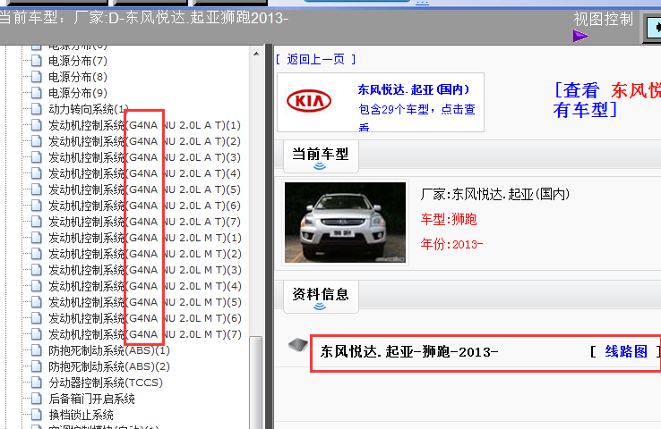This screenshot has width=661, height=429.
Task: Open 发动机控制系统 2.0L M T)(6) entry
Action: (144, 318)
